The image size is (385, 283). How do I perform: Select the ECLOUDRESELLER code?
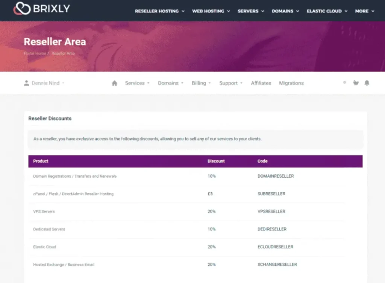coord(275,247)
